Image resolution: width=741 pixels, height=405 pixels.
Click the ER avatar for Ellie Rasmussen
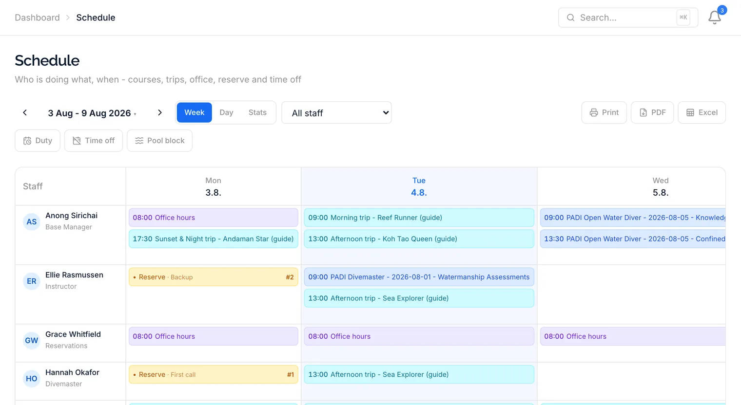click(32, 281)
